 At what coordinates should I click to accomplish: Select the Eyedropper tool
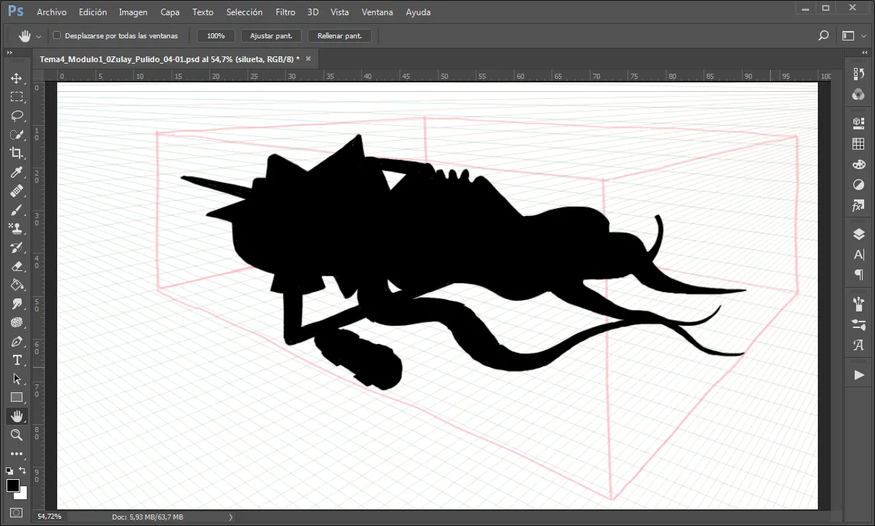point(17,172)
